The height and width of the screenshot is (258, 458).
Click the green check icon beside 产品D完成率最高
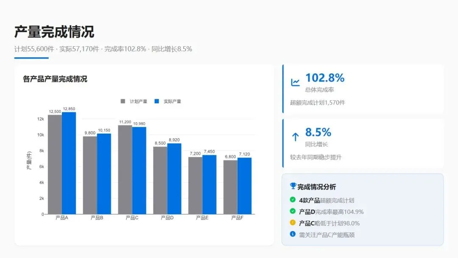click(293, 211)
